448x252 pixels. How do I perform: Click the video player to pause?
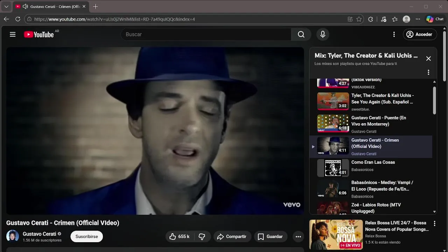click(x=155, y=131)
